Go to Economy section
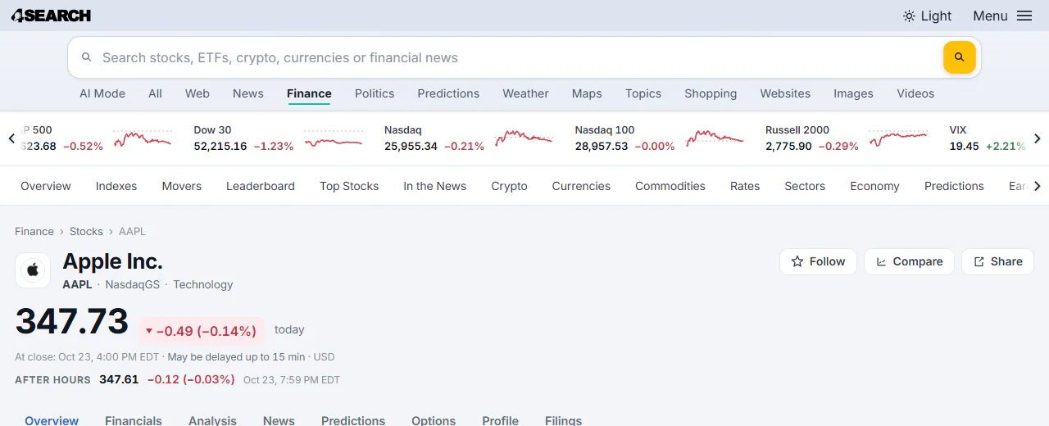Viewport: 1049px width, 426px height. [x=874, y=186]
